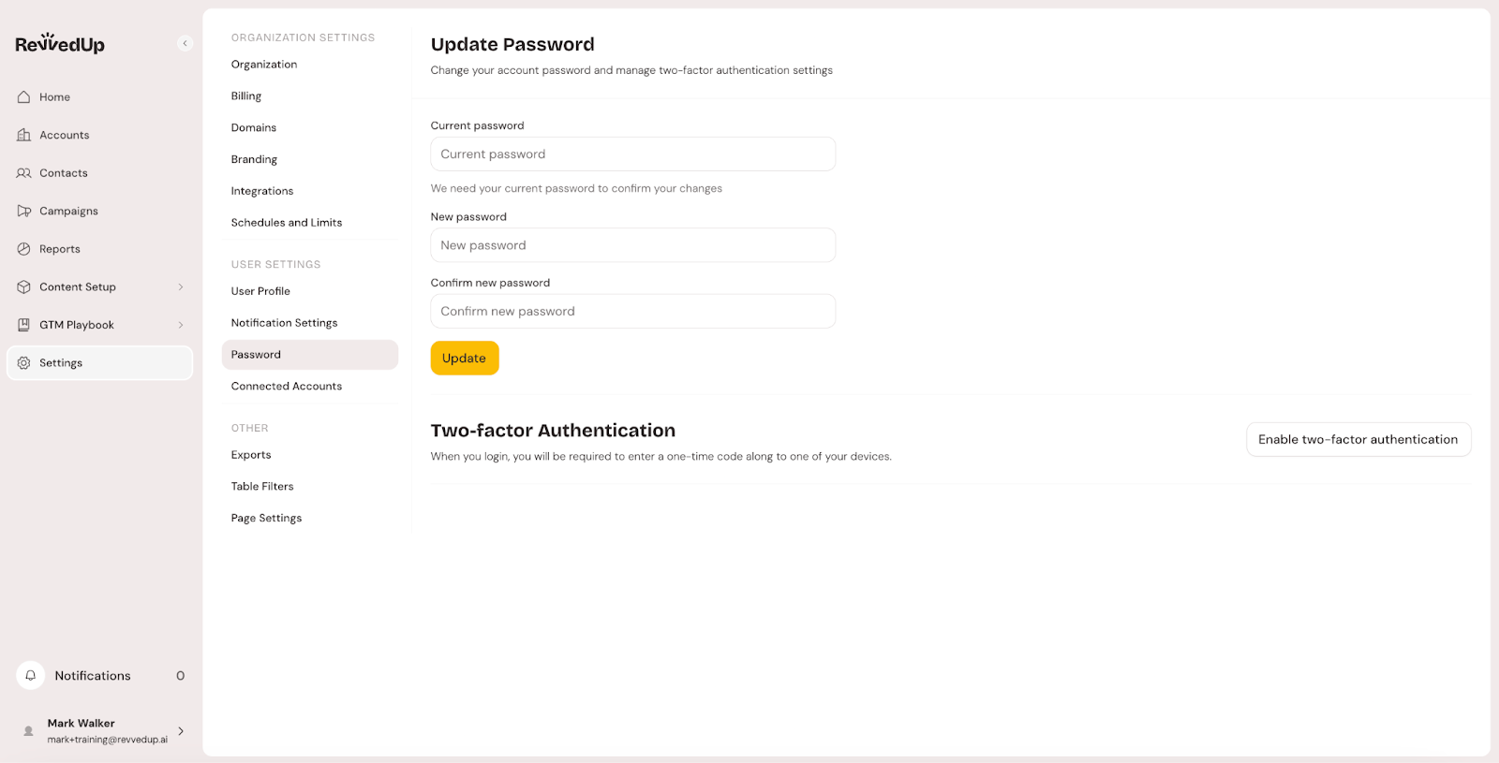The width and height of the screenshot is (1499, 763).
Task: Expand the GTM Playbook chevron
Action: (x=181, y=325)
